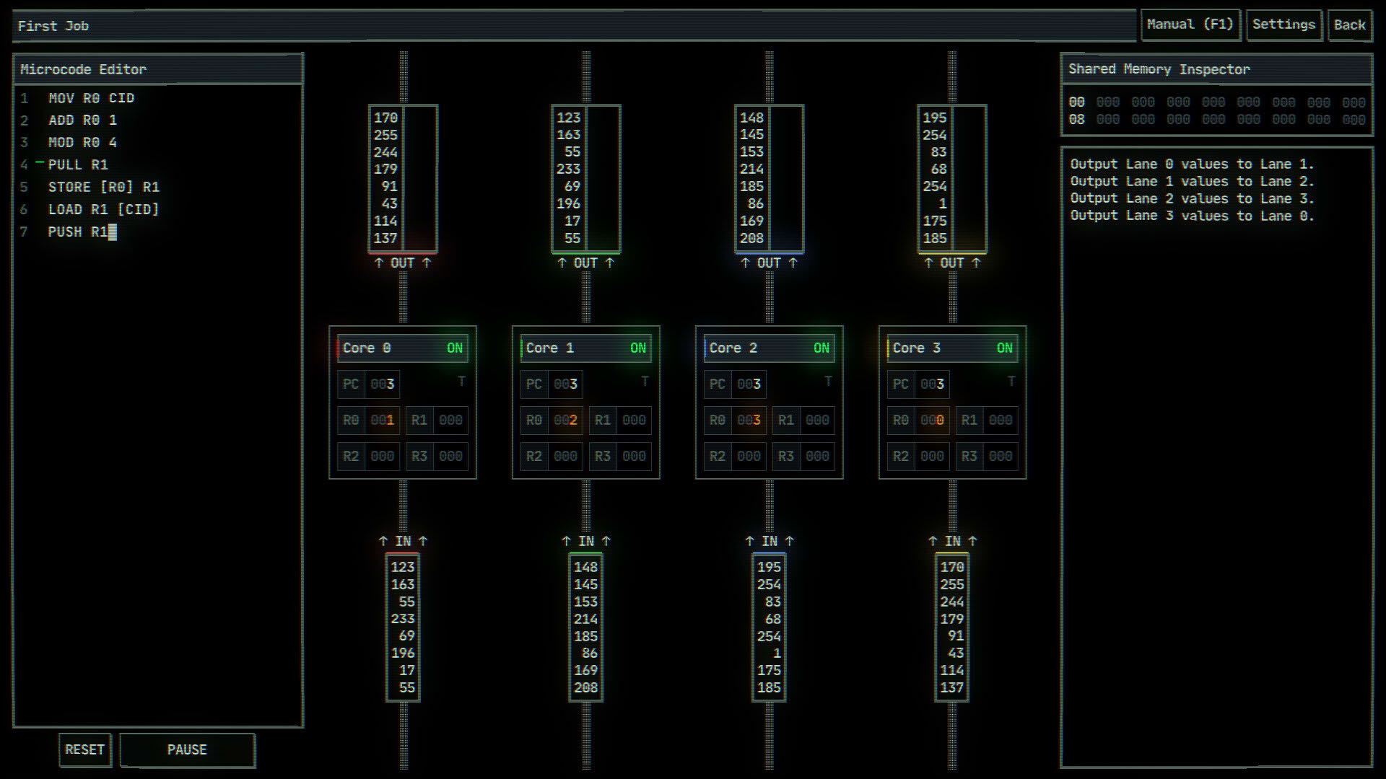Click line 5 STORE [R0] R1
This screenshot has height=779, width=1386.
(x=104, y=188)
